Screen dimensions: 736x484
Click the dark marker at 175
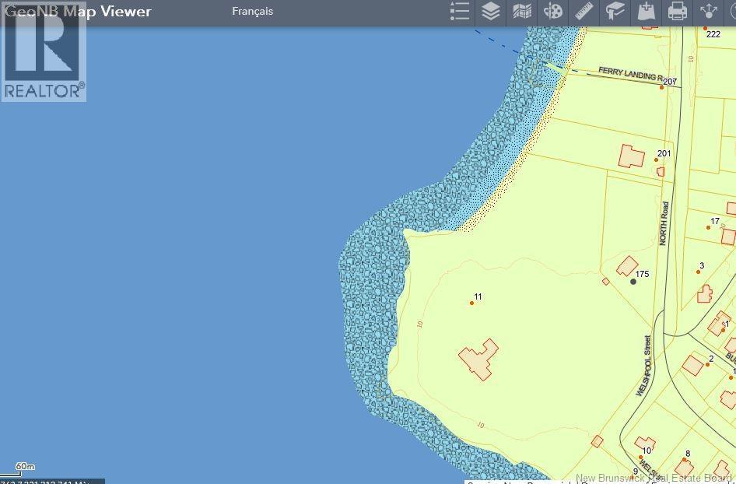(633, 282)
